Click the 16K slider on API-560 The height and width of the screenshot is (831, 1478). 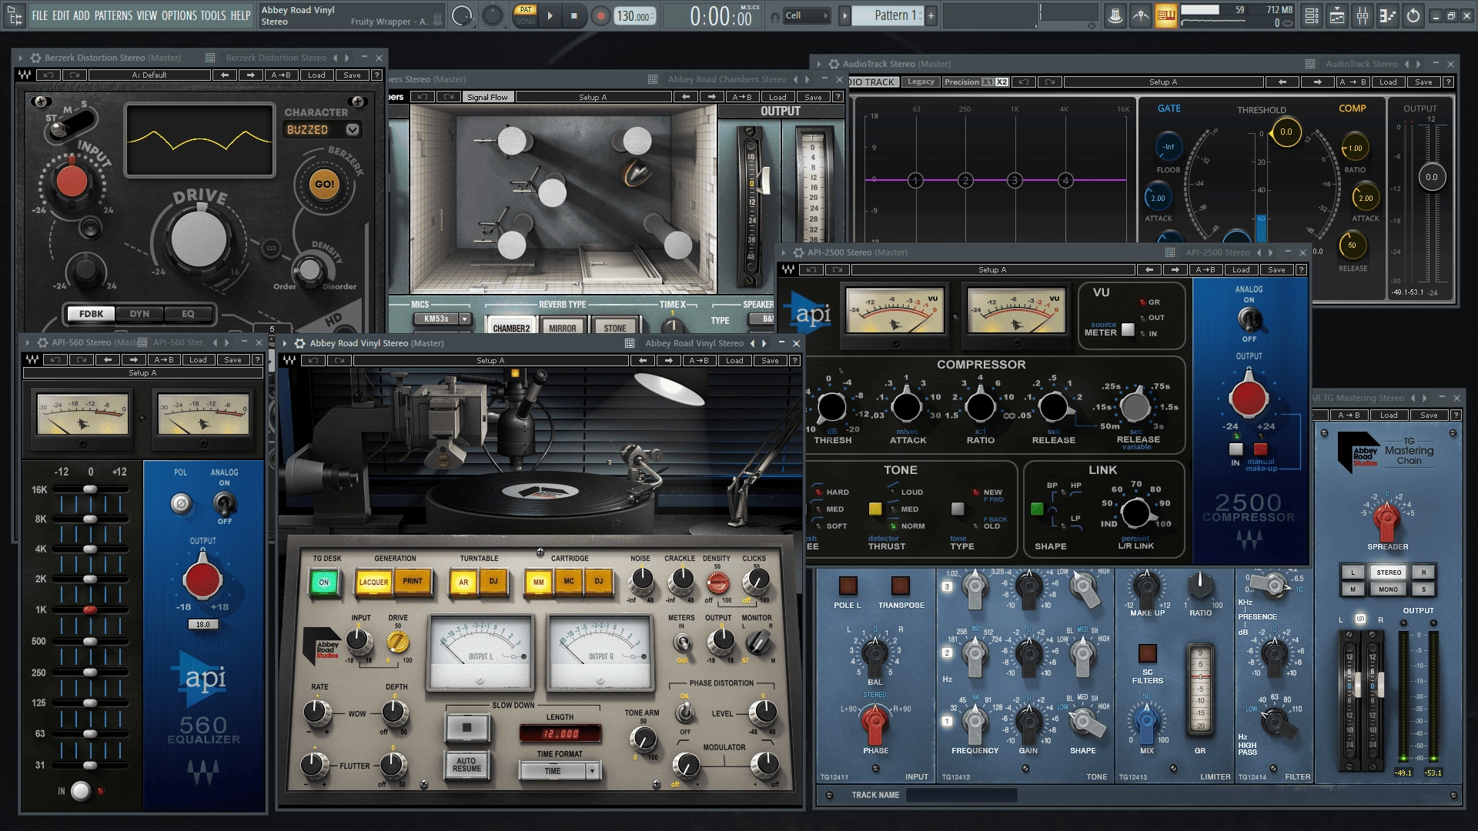pos(90,489)
